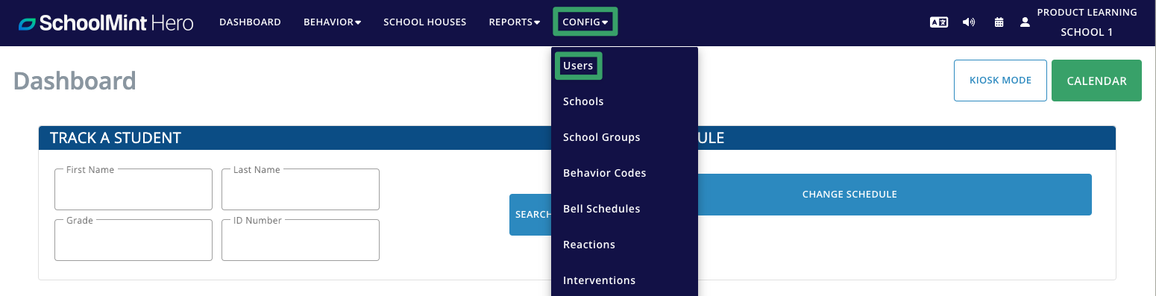Open the calendar icon in header

pyautogui.click(x=999, y=22)
